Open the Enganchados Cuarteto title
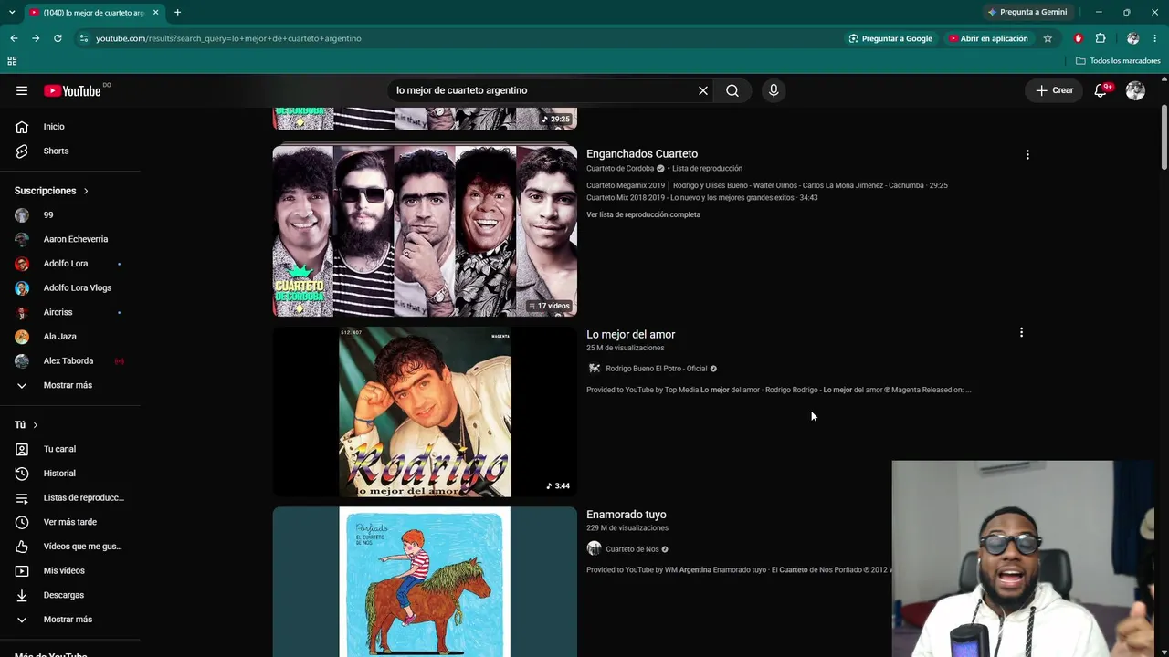 click(642, 154)
